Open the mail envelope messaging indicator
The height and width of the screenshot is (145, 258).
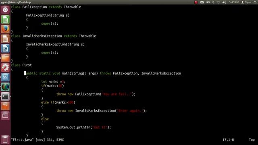point(202,2)
